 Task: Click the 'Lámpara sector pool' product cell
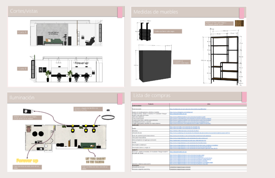pos(151,167)
